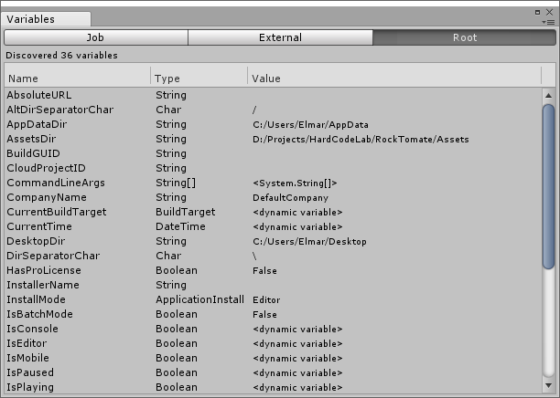The image size is (560, 398).
Task: Select the AppDataDir variable
Action: (x=36, y=124)
